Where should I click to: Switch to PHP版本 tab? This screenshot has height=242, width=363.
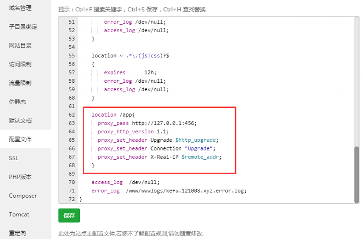(20, 177)
